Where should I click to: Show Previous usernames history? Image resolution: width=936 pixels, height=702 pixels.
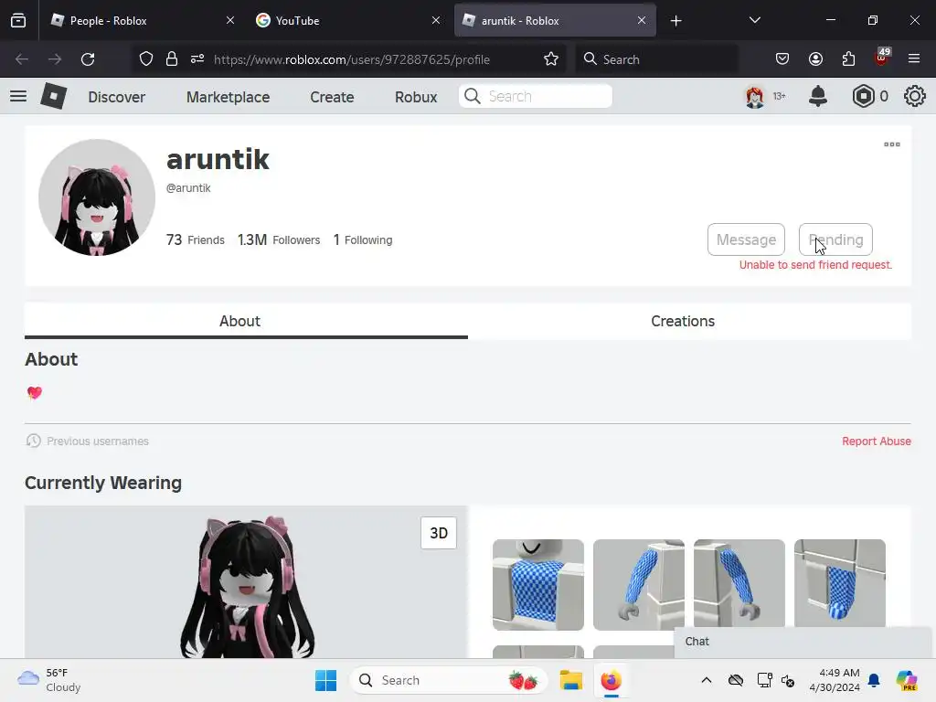point(87,441)
